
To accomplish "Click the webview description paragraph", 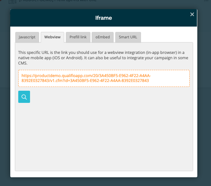I will (103, 58).
